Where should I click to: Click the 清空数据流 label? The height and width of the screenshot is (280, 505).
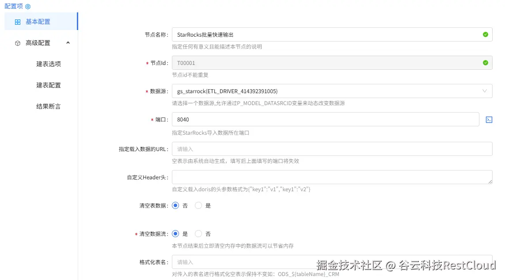tap(154, 234)
